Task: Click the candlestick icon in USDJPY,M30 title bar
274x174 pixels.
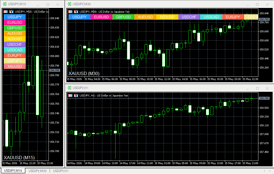Action: coord(70,4)
